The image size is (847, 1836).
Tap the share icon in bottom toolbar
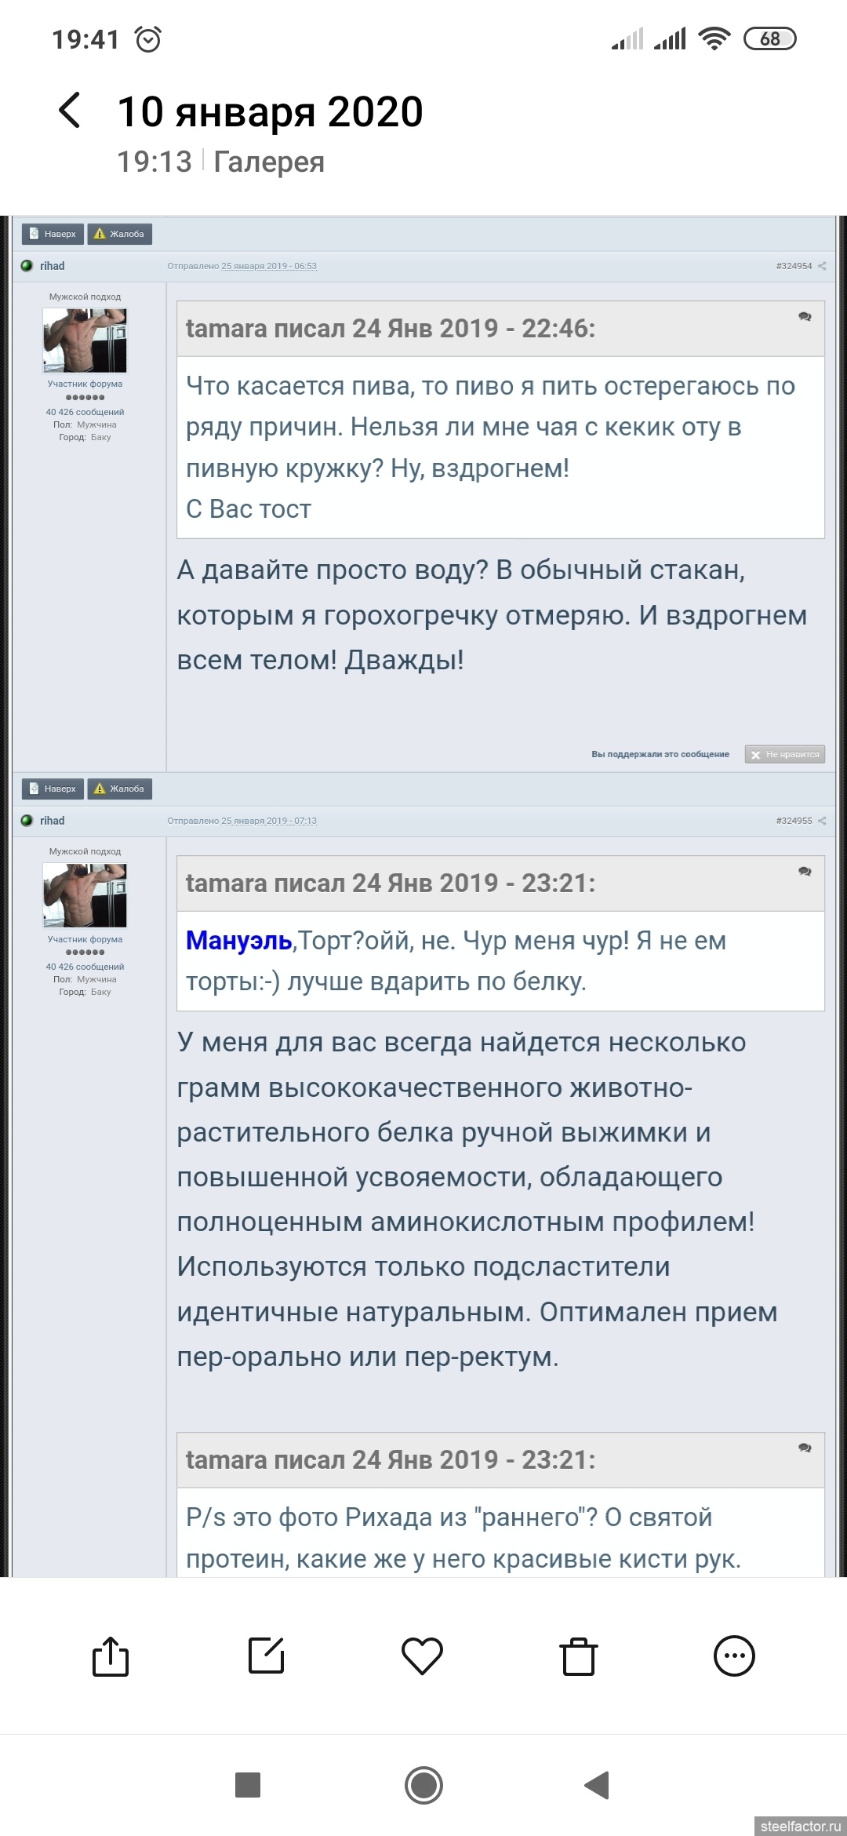tap(111, 1656)
